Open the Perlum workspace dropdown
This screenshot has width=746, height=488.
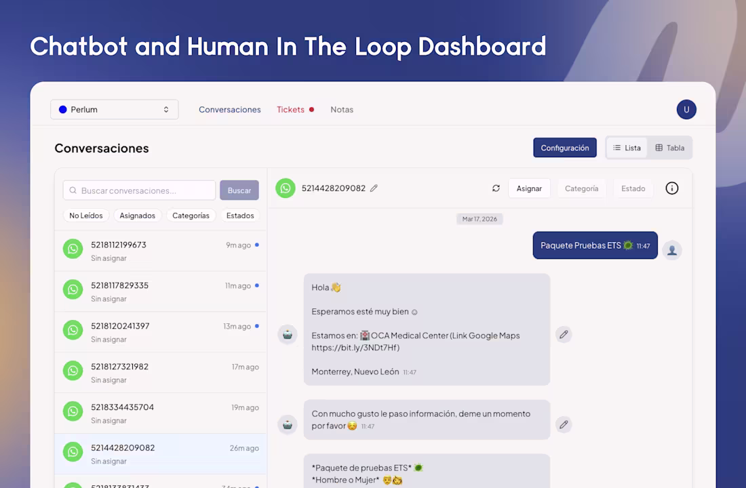click(114, 109)
